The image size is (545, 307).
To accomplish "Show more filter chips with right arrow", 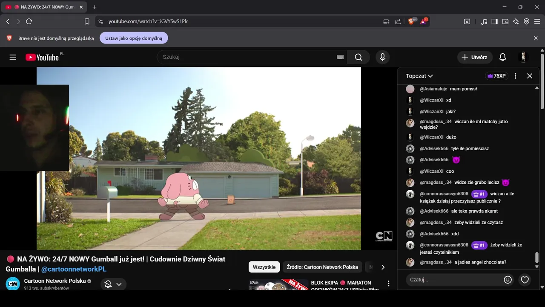I will pos(383,267).
